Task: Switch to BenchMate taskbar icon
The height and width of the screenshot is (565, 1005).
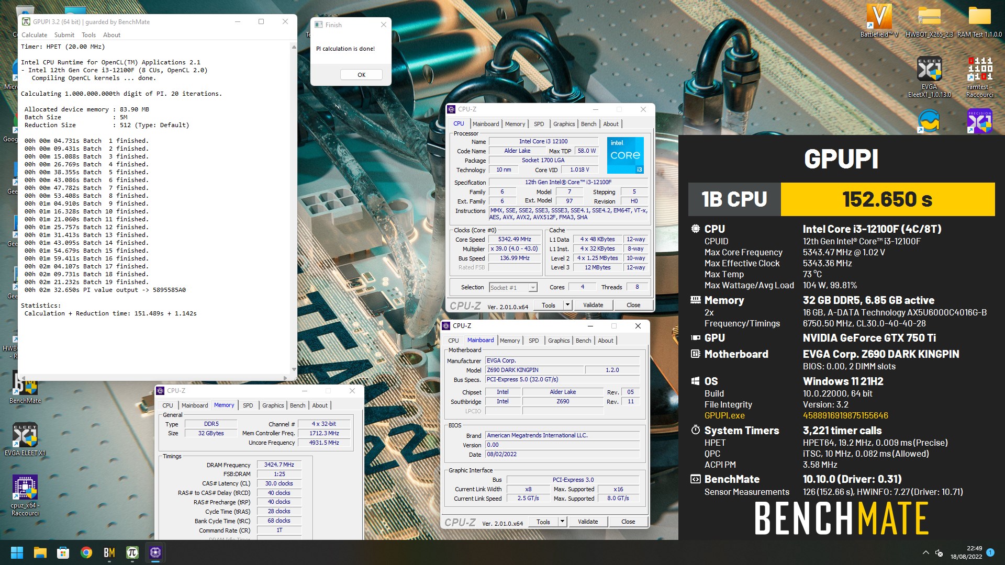Action: (x=109, y=552)
